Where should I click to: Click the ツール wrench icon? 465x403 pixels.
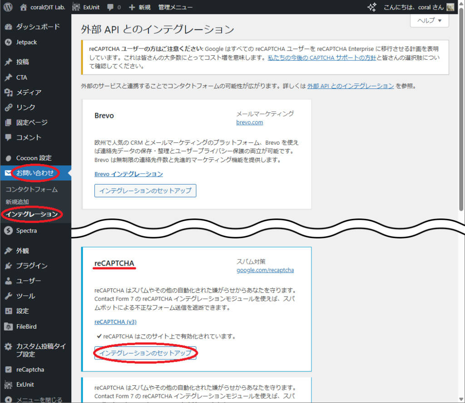(8, 296)
